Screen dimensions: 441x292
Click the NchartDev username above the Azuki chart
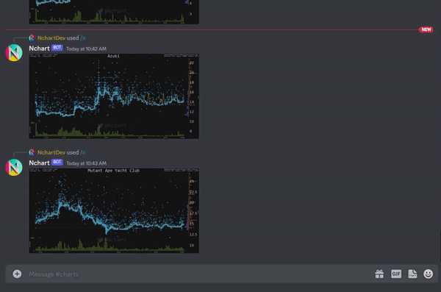pos(51,38)
